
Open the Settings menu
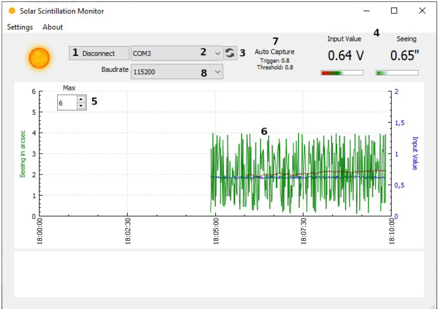pos(20,27)
